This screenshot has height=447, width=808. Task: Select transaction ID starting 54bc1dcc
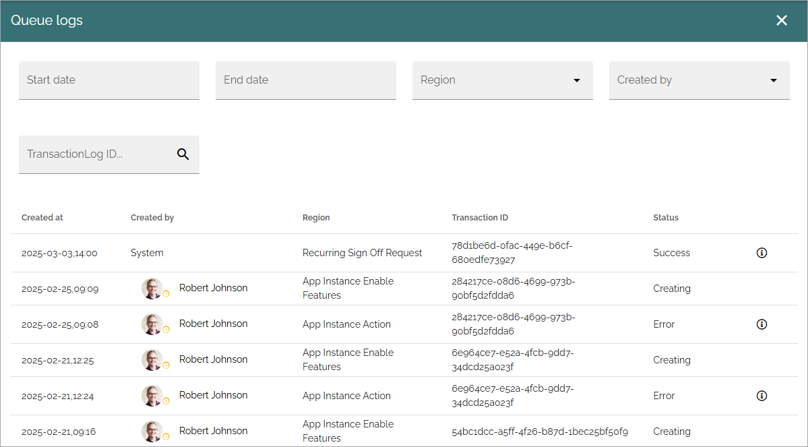coord(540,431)
